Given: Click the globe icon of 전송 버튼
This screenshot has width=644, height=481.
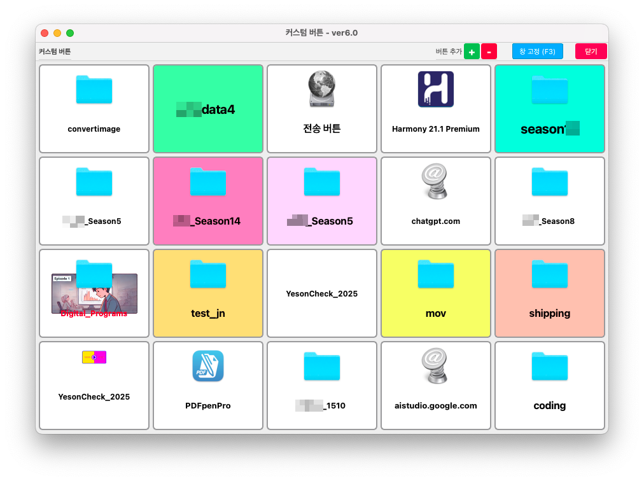Looking at the screenshot, I should coord(321,88).
